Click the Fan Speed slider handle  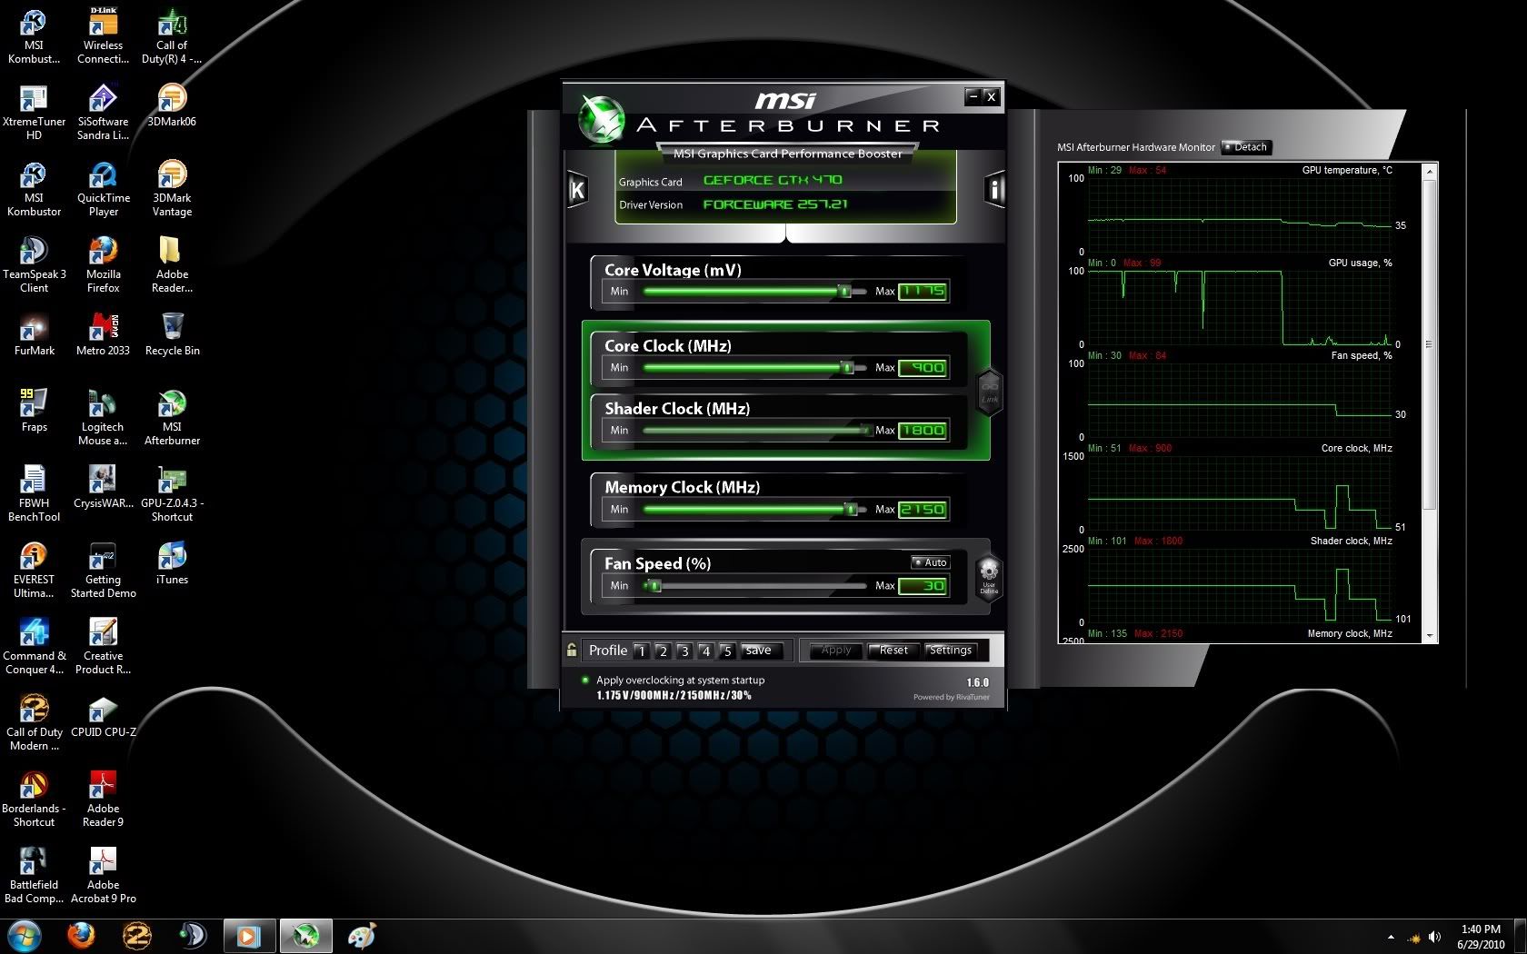coord(653,585)
